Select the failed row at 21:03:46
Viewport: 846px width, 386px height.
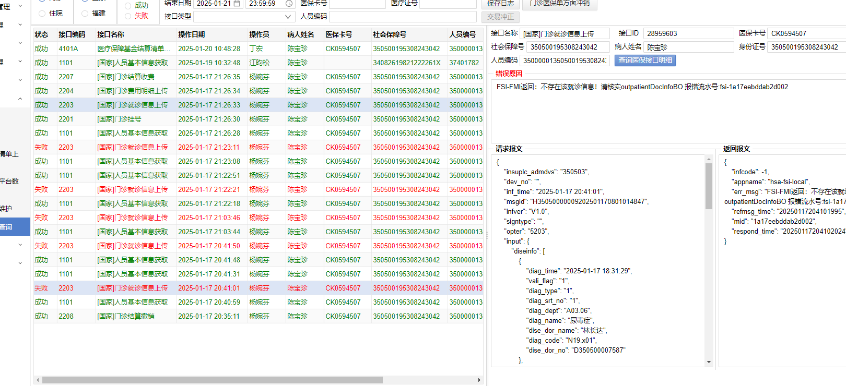(x=258, y=218)
